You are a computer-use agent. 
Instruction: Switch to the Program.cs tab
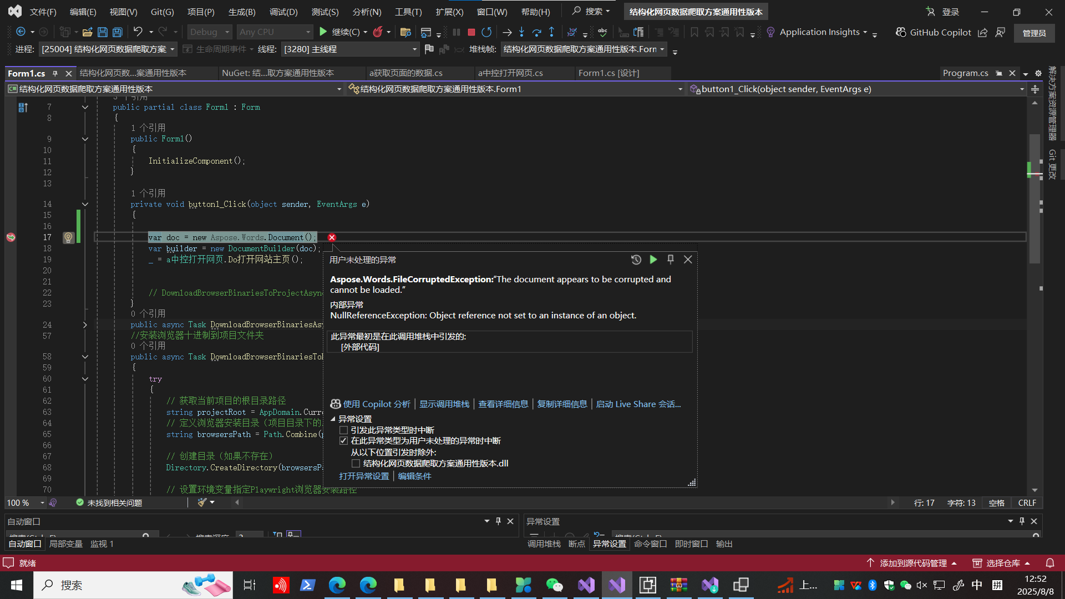[x=965, y=73]
